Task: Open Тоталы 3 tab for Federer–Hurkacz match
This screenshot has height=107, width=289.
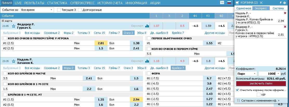Action: [x=84, y=33]
